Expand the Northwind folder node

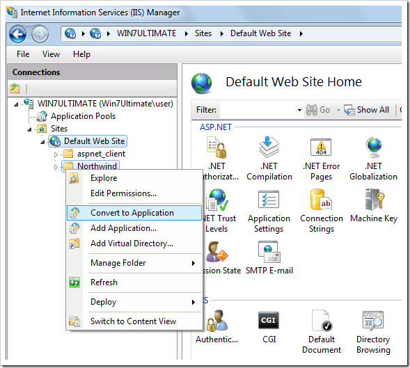pyautogui.click(x=56, y=167)
